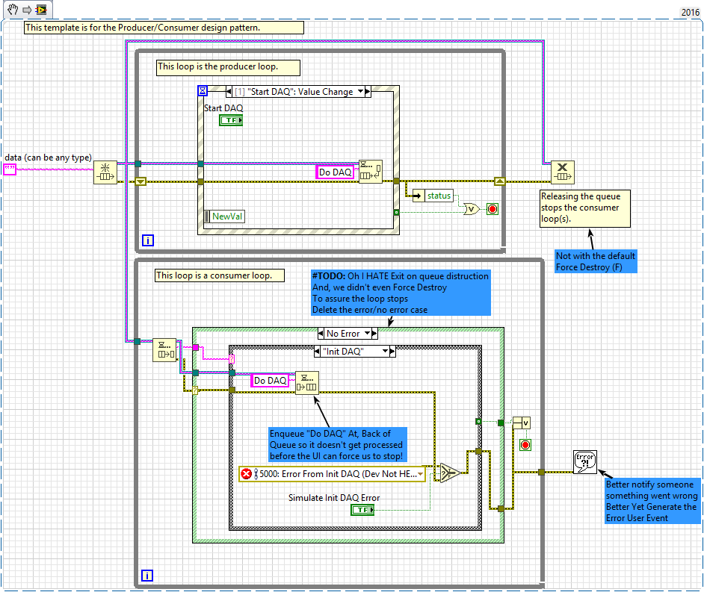Click the Select function triangle node
The height and width of the screenshot is (592, 704).
point(450,473)
